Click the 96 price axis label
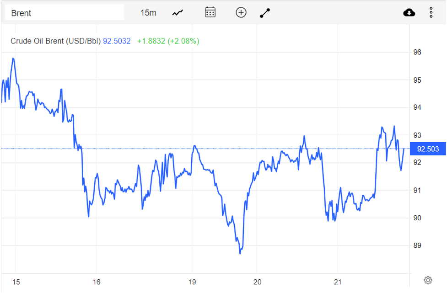The width and height of the screenshot is (447, 293). 417,52
